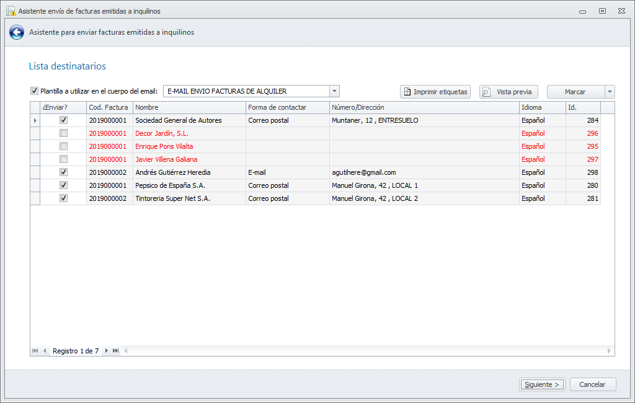Go to next record navigation arrow

coord(106,351)
